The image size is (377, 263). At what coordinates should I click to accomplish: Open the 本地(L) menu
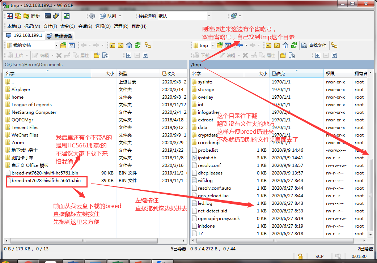[14, 26]
